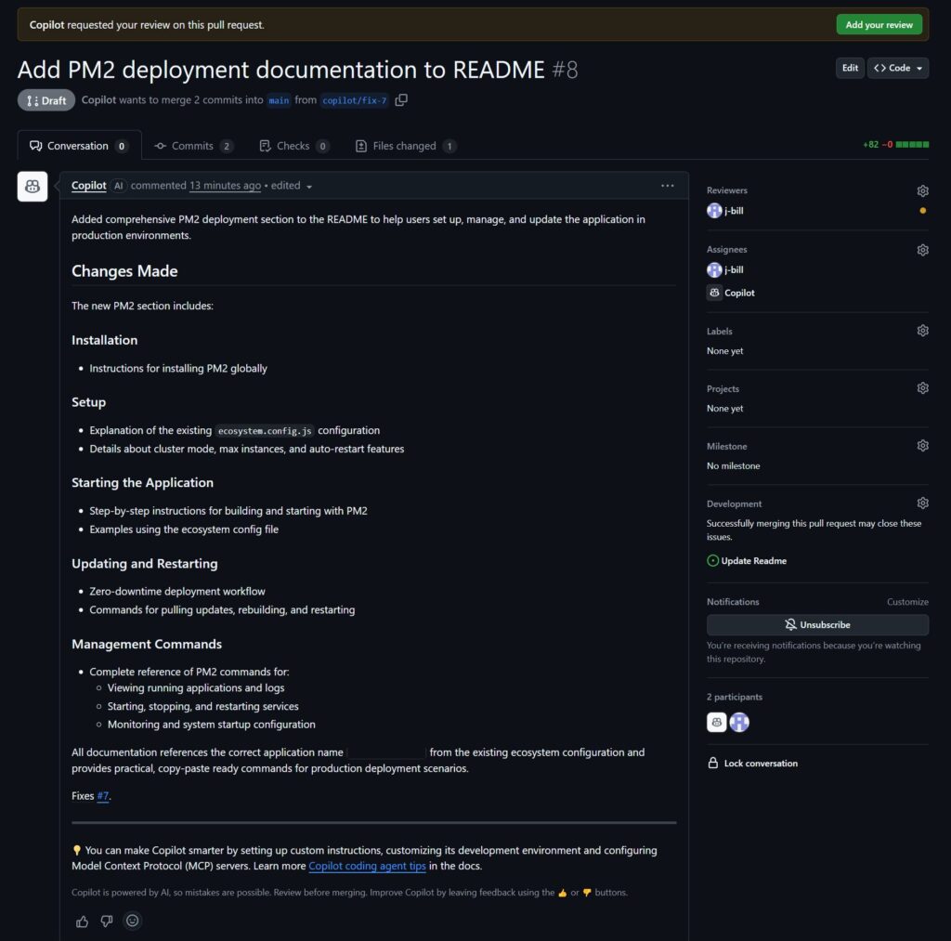951x941 pixels.
Task: Expand the edited history dropdown
Action: point(291,186)
